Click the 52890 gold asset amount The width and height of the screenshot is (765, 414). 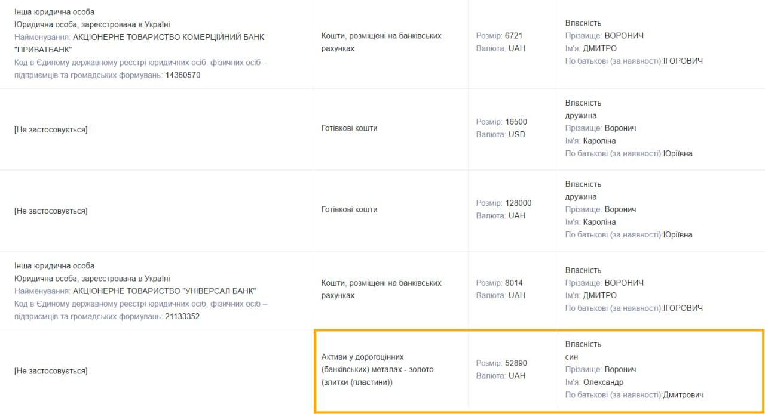[x=516, y=363]
